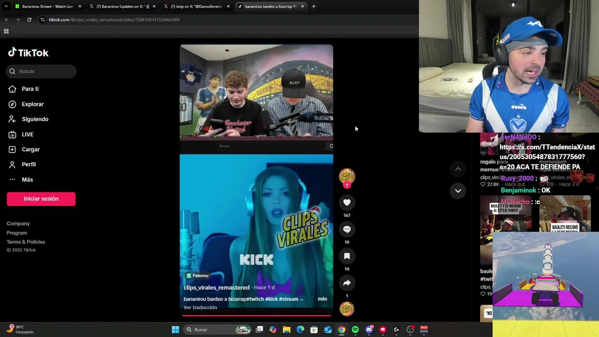Open the spinning sound disc icon
Screen dimensions: 599x337
(347, 309)
